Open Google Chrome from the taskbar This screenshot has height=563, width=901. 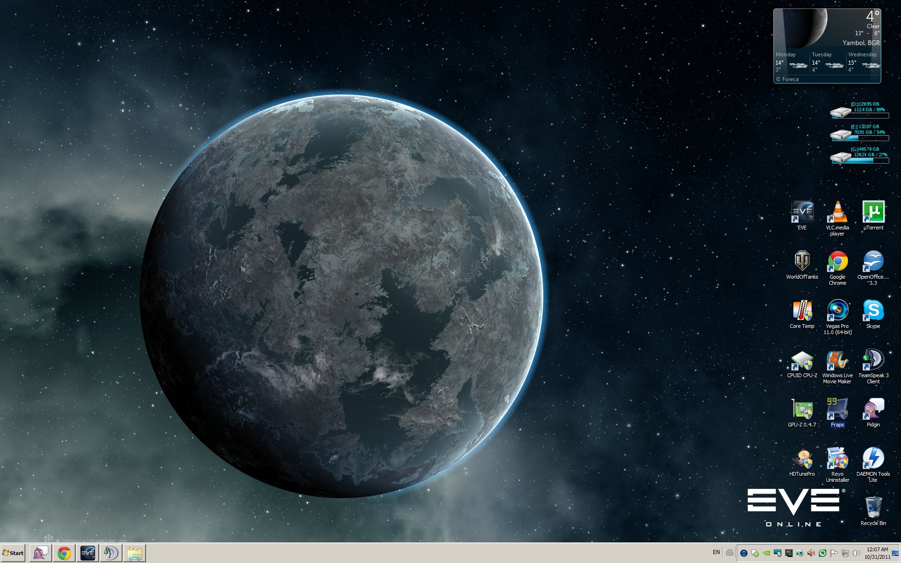64,554
